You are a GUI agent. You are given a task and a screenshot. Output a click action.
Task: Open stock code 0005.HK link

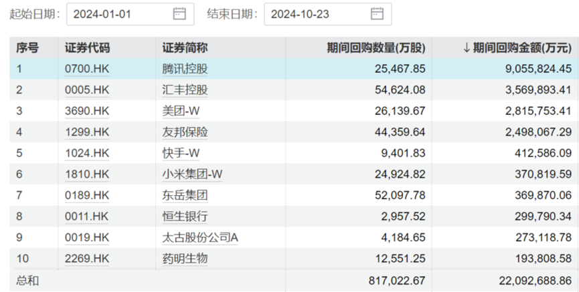pos(87,90)
